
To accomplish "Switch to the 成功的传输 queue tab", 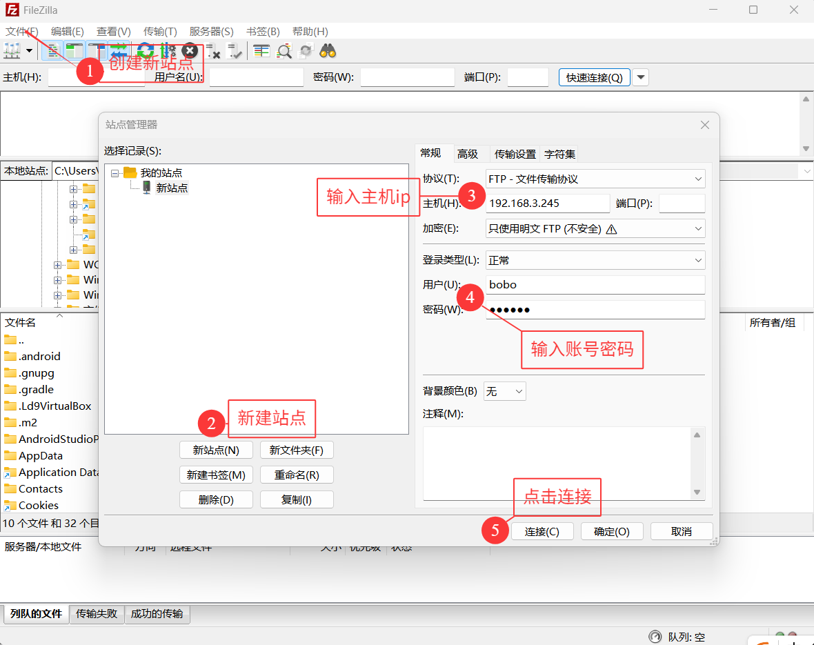I will pyautogui.click(x=157, y=614).
